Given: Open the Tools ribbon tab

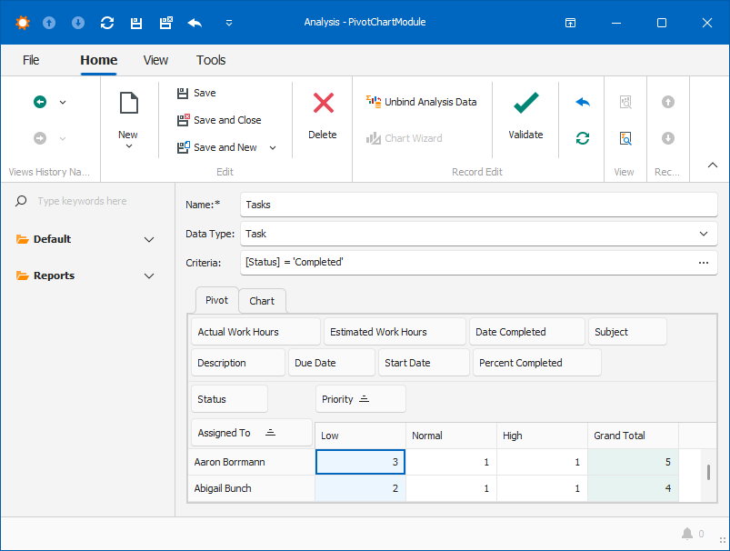Looking at the screenshot, I should click(x=211, y=60).
